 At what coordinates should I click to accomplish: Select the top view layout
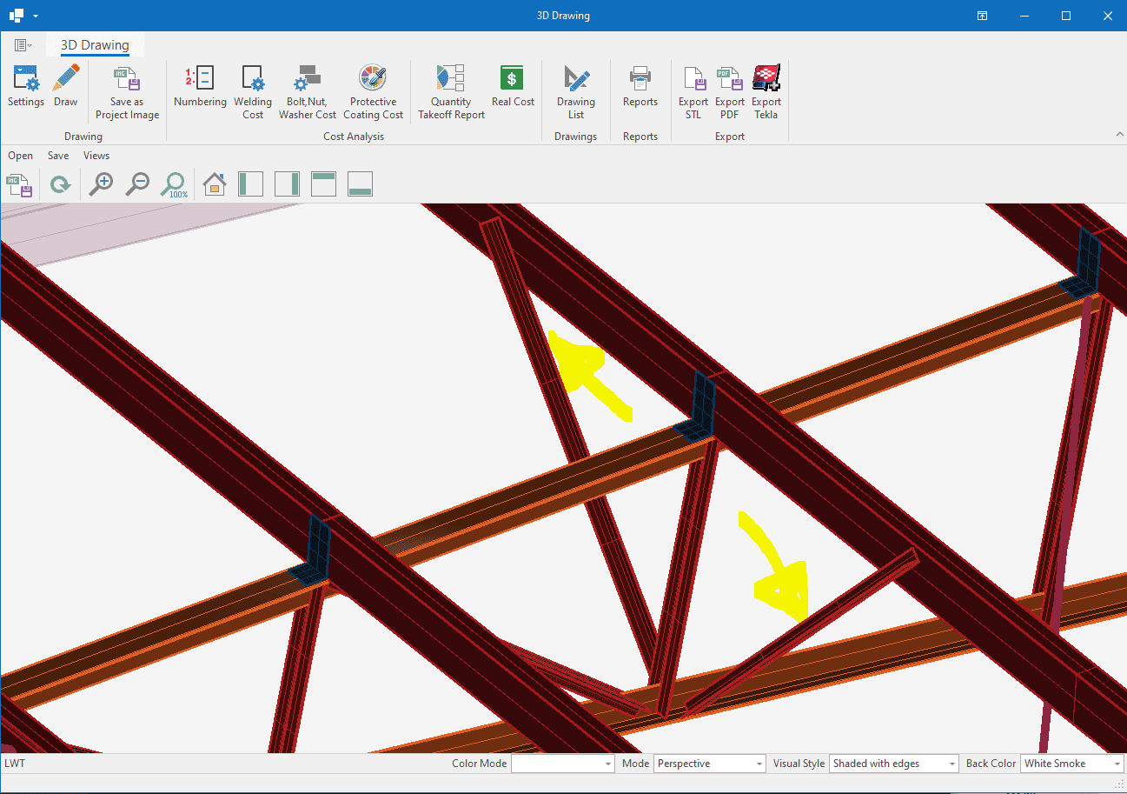click(x=323, y=184)
